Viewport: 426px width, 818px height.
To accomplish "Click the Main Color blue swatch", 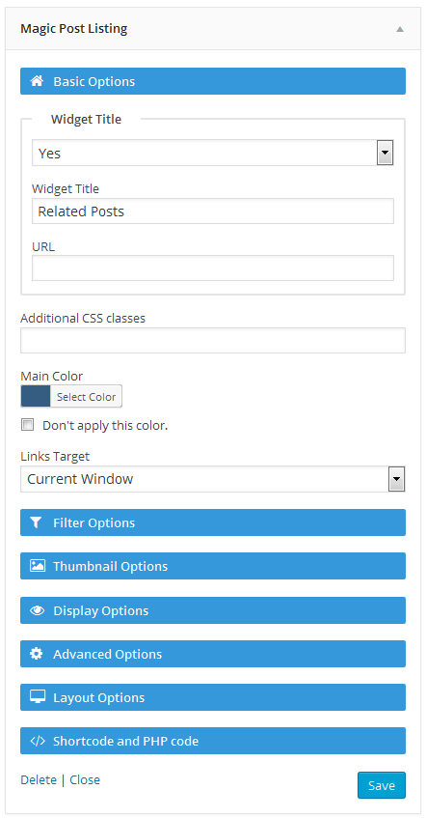I will click(36, 396).
